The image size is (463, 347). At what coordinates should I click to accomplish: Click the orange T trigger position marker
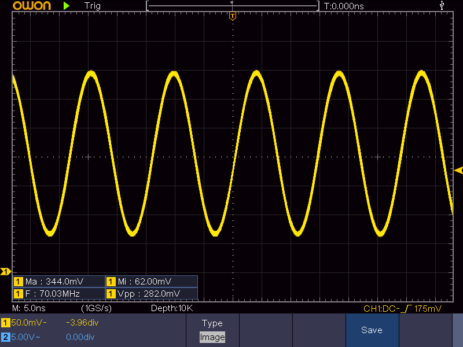[233, 16]
